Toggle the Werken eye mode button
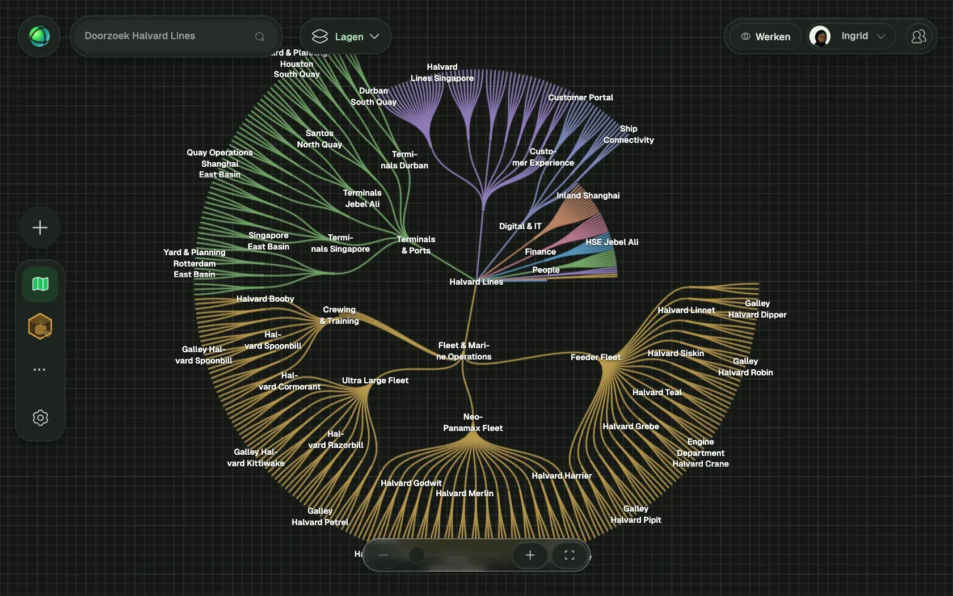 click(765, 36)
